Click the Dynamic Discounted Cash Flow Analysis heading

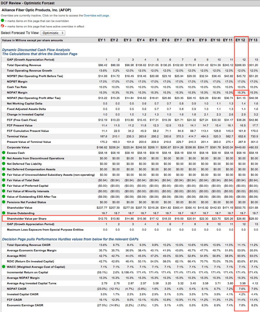pyautogui.click(x=36, y=50)
